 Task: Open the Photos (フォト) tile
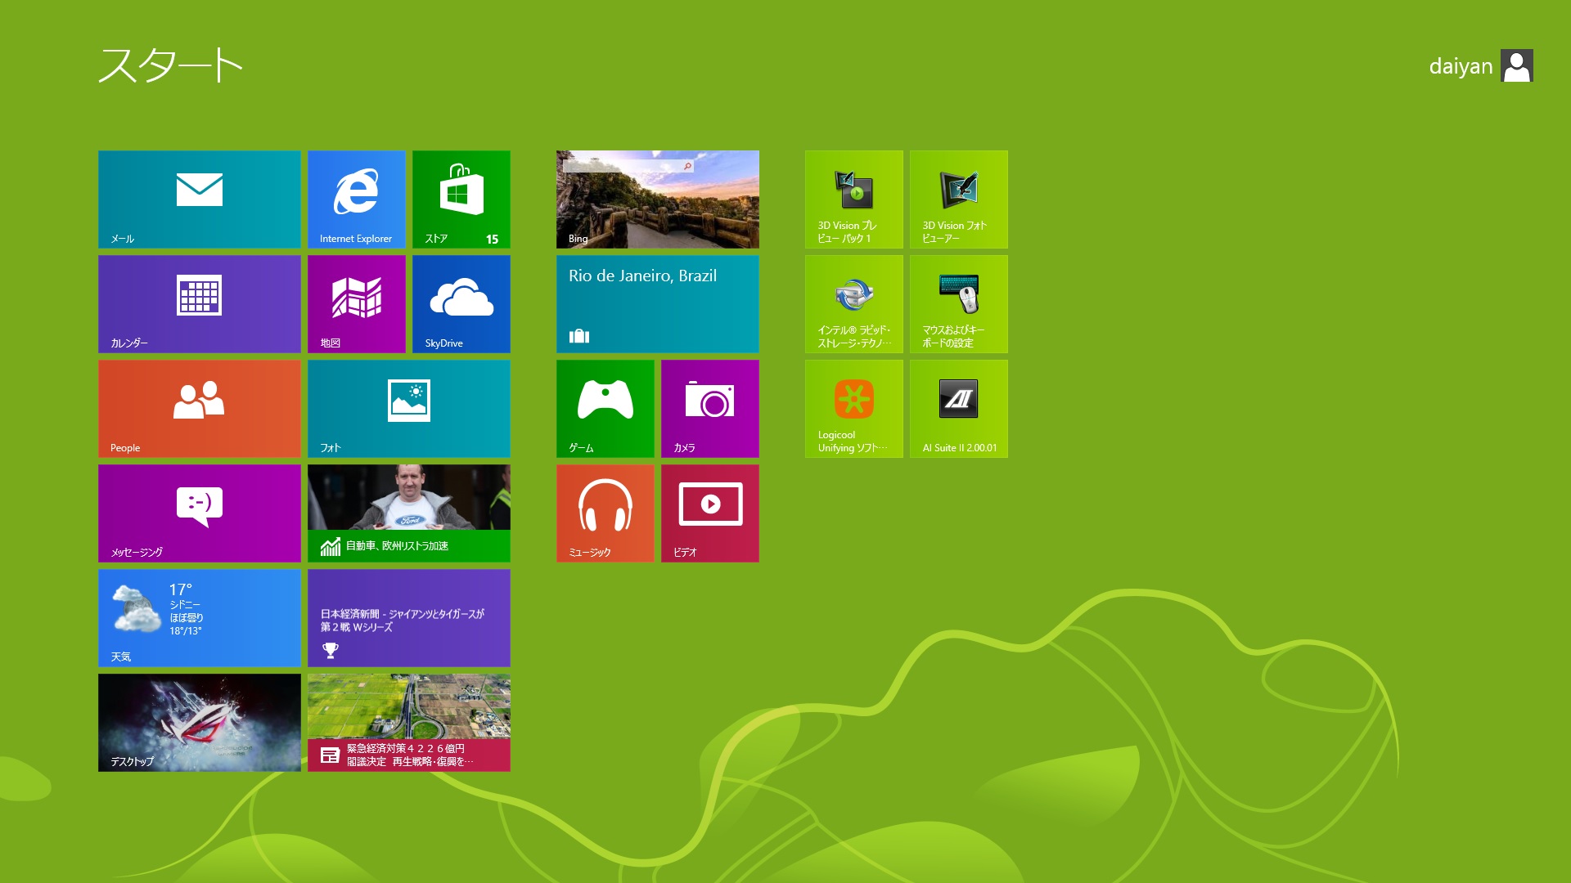408,408
